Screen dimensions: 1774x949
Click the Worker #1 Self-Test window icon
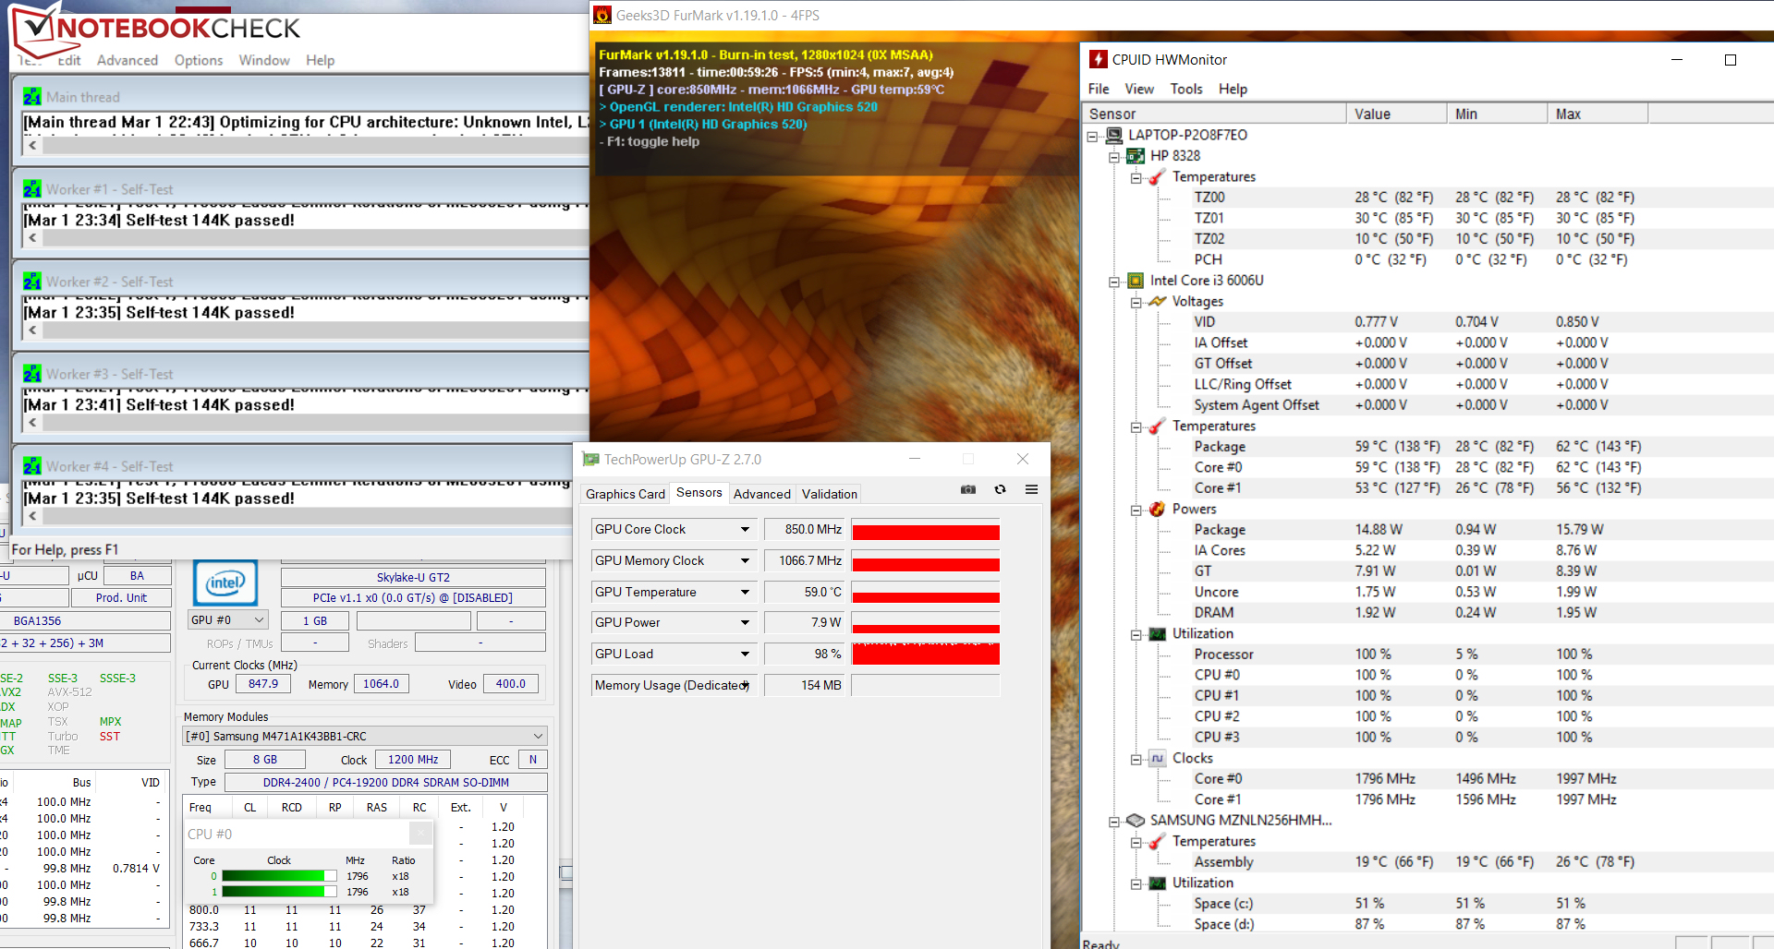tap(32, 188)
